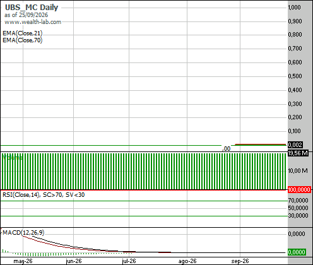The height and width of the screenshot is (265, 313).
Task: Click the green 0,0000 MACD value marker
Action: [x=297, y=252]
